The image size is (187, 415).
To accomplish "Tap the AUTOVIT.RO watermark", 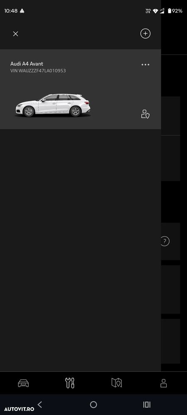I will coord(19,409).
